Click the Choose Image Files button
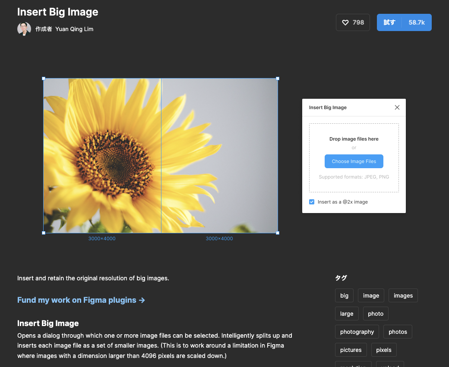Viewport: 449px width, 367px height. click(x=354, y=161)
